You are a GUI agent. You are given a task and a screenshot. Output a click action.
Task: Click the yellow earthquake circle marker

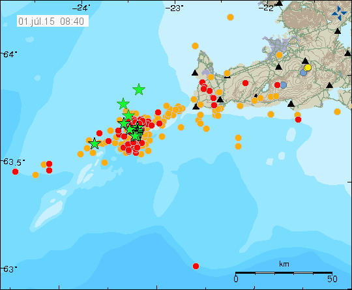coord(308,67)
